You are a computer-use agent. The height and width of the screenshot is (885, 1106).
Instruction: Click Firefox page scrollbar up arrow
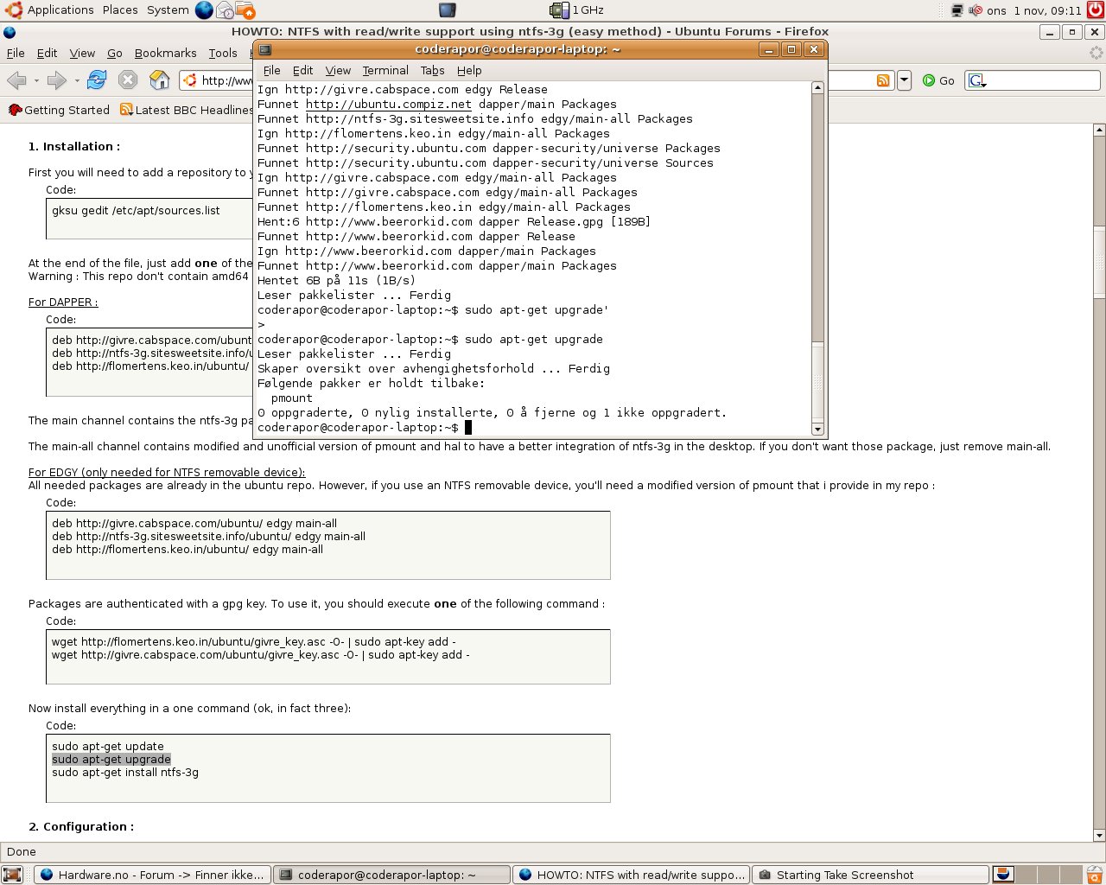tap(1099, 130)
